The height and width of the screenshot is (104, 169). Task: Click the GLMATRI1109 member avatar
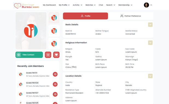pyautogui.click(x=20, y=84)
